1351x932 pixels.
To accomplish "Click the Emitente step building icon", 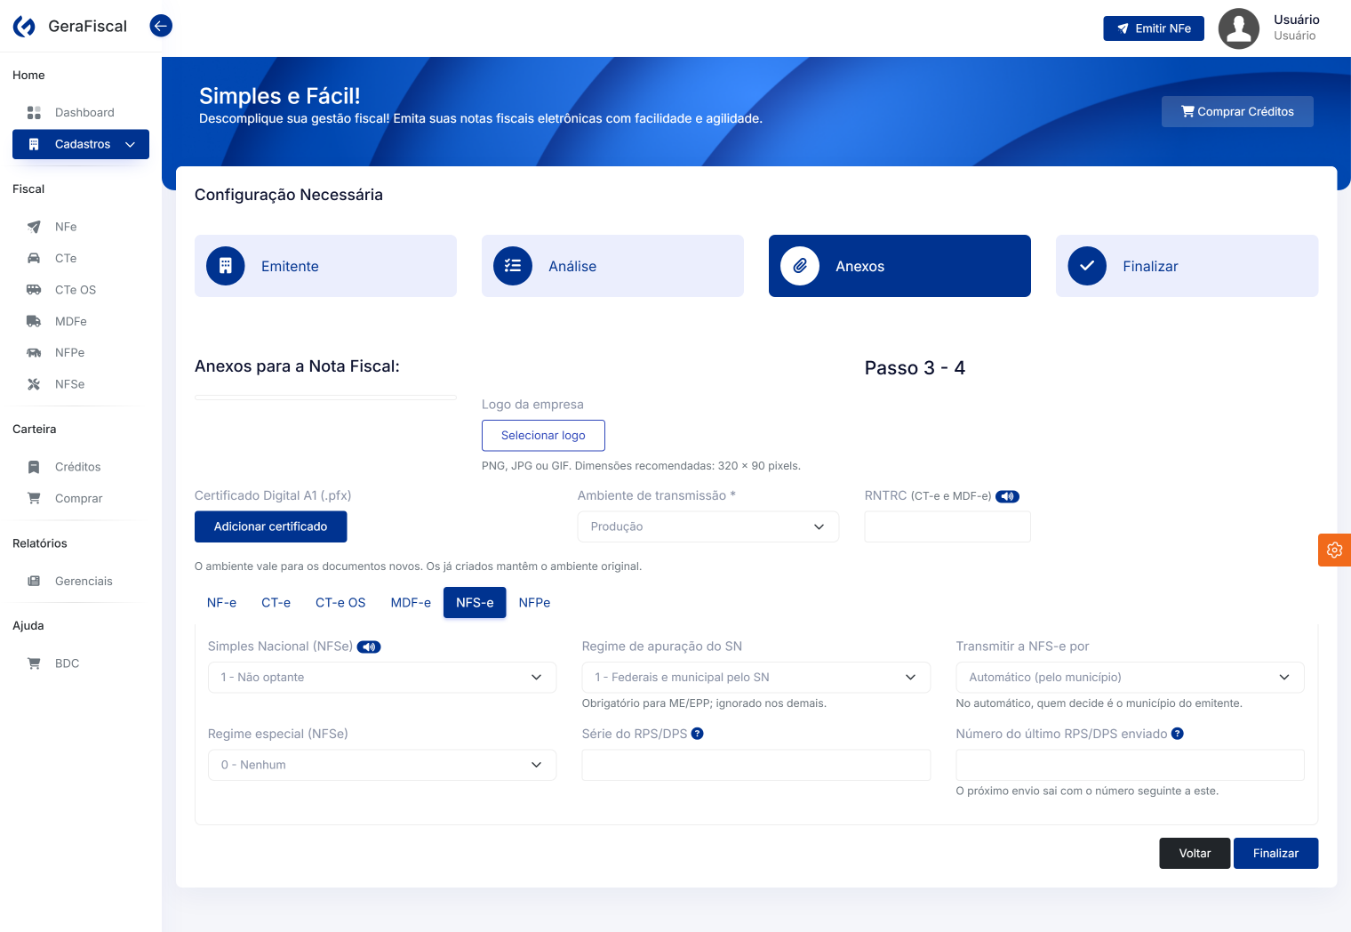I will (226, 266).
